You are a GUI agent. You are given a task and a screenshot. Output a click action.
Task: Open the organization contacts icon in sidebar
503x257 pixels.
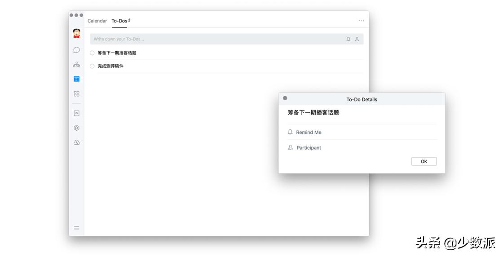(x=76, y=65)
